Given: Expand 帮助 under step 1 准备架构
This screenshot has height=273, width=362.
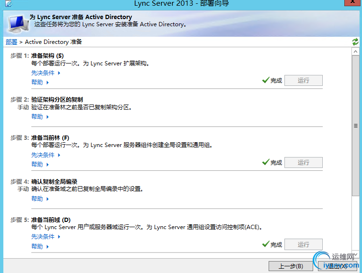Looking at the screenshot, I should (x=40, y=82).
